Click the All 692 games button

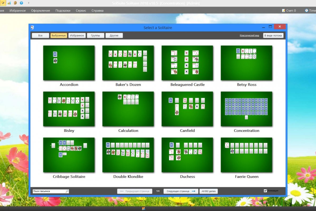coord(209,191)
